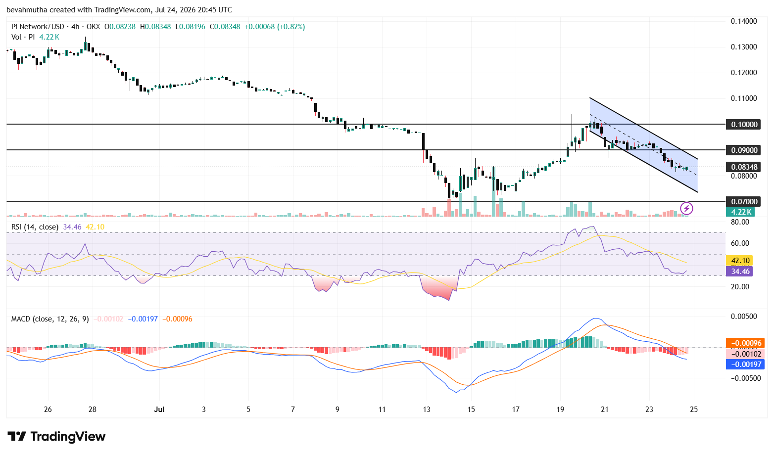Click the pink −0.00102 MACD axis label

click(745, 354)
